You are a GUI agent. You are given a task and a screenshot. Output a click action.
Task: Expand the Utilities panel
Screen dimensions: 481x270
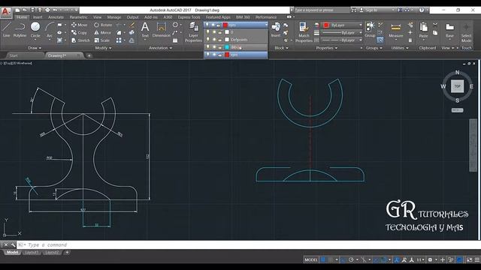point(400,48)
